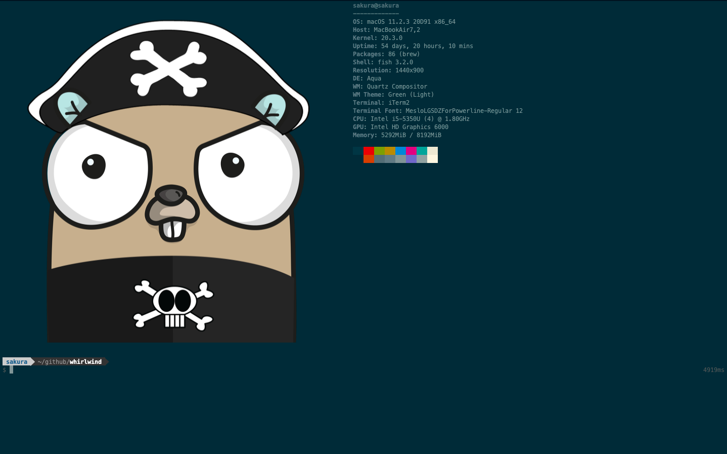Click the terminal cursor block after '$'
Viewport: 727px width, 454px height.
pyautogui.click(x=11, y=370)
